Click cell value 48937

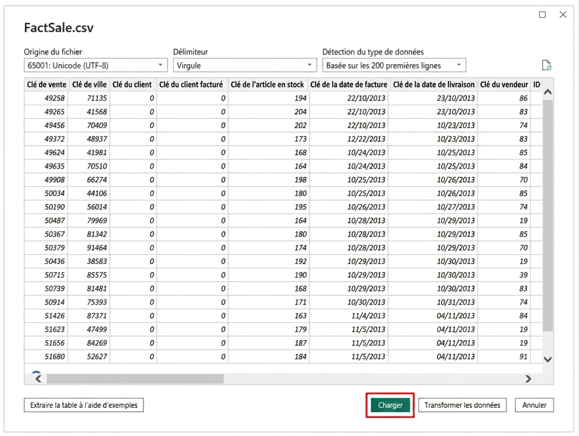click(97, 139)
